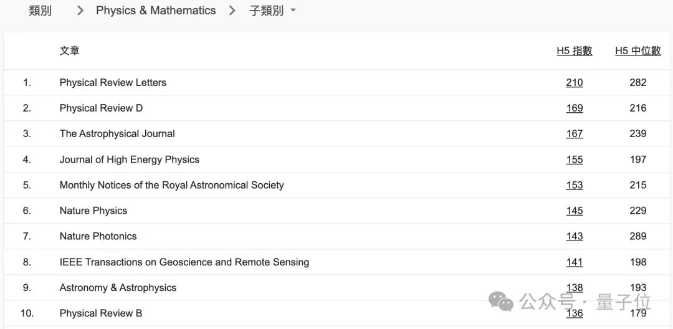Click h5-median value 198
The width and height of the screenshot is (673, 329).
click(x=638, y=262)
